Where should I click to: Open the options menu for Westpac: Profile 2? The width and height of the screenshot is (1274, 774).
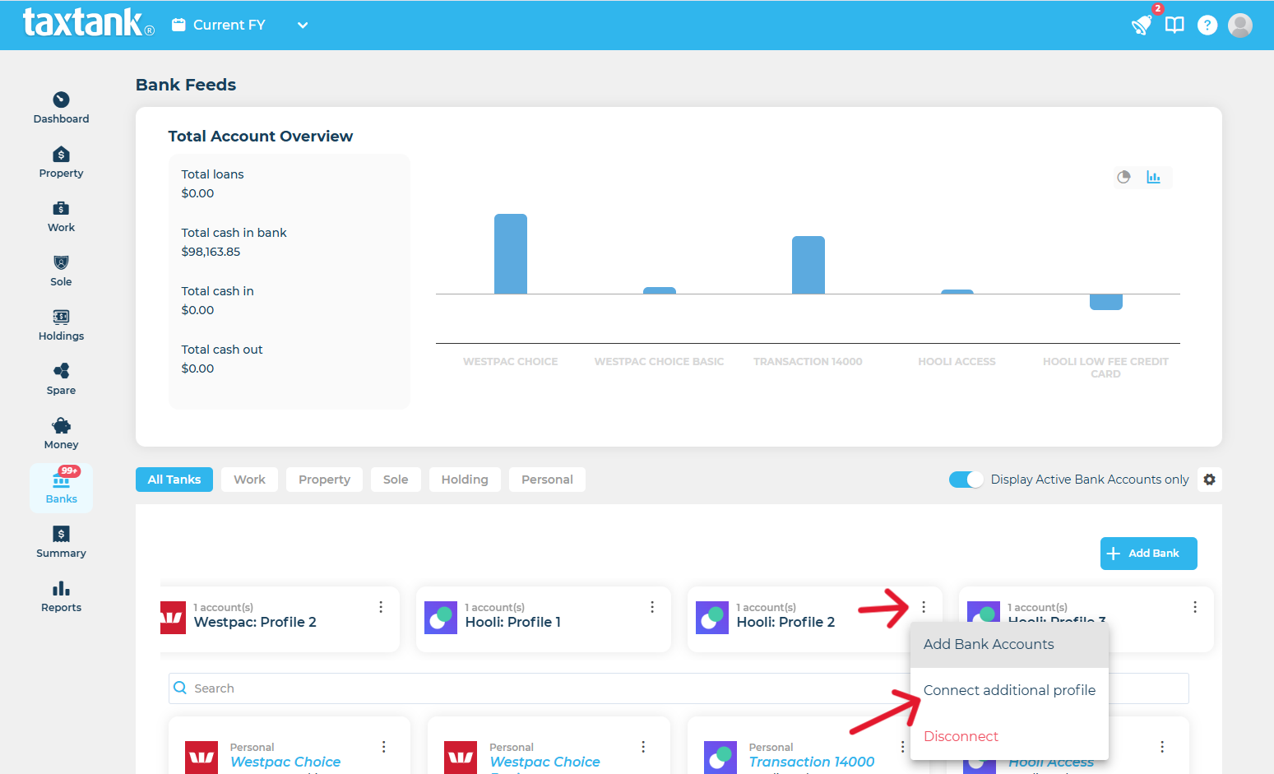point(381,607)
